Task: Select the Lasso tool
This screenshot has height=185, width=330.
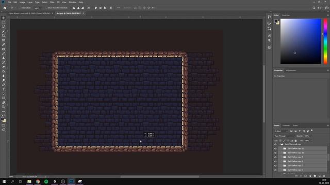Action: click(4, 27)
